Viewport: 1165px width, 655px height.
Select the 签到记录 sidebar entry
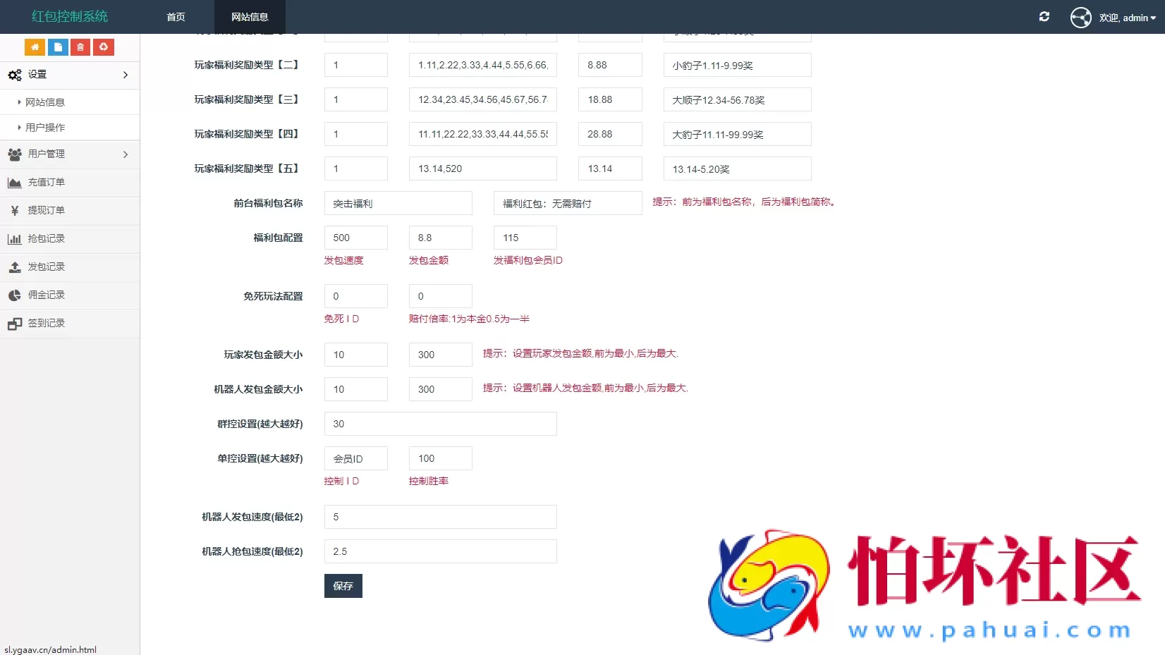coord(46,323)
